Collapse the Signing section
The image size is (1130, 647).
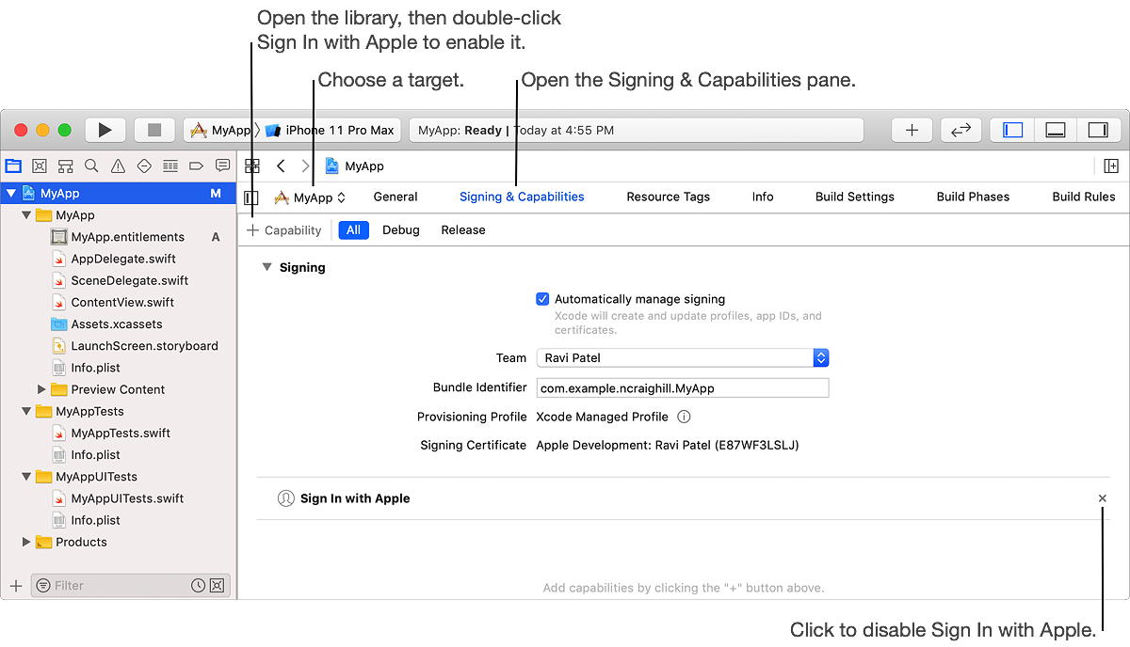coord(266,267)
